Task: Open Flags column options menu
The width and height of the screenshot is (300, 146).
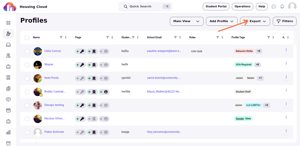Action: click(x=112, y=37)
